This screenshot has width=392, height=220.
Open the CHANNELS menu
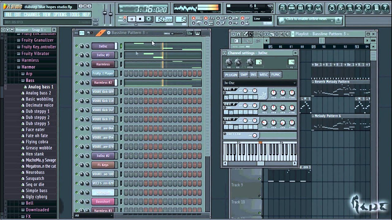pos(32,14)
